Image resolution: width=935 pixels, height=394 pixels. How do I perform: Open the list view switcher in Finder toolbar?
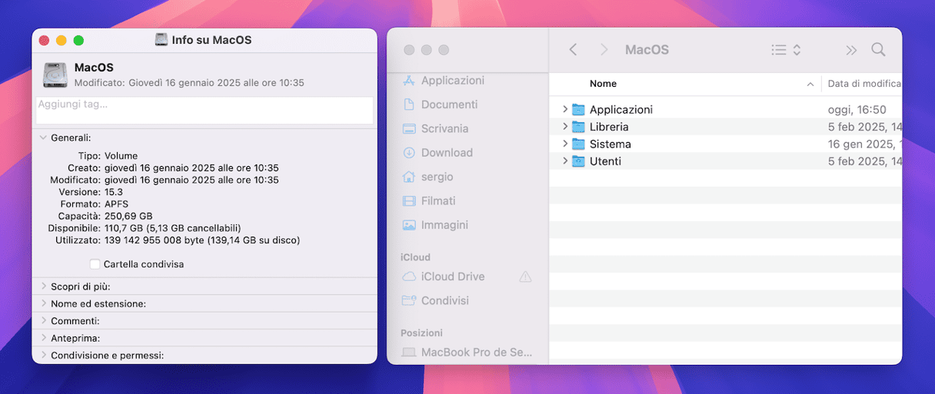click(x=786, y=50)
